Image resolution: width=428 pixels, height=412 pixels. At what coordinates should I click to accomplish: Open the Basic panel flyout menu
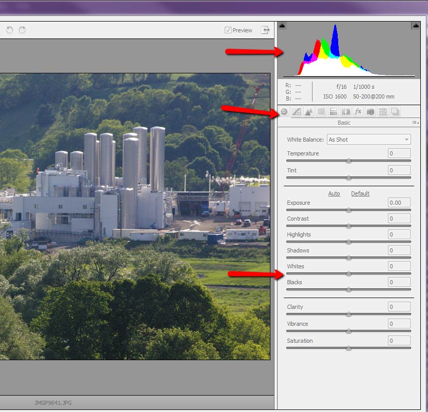415,123
